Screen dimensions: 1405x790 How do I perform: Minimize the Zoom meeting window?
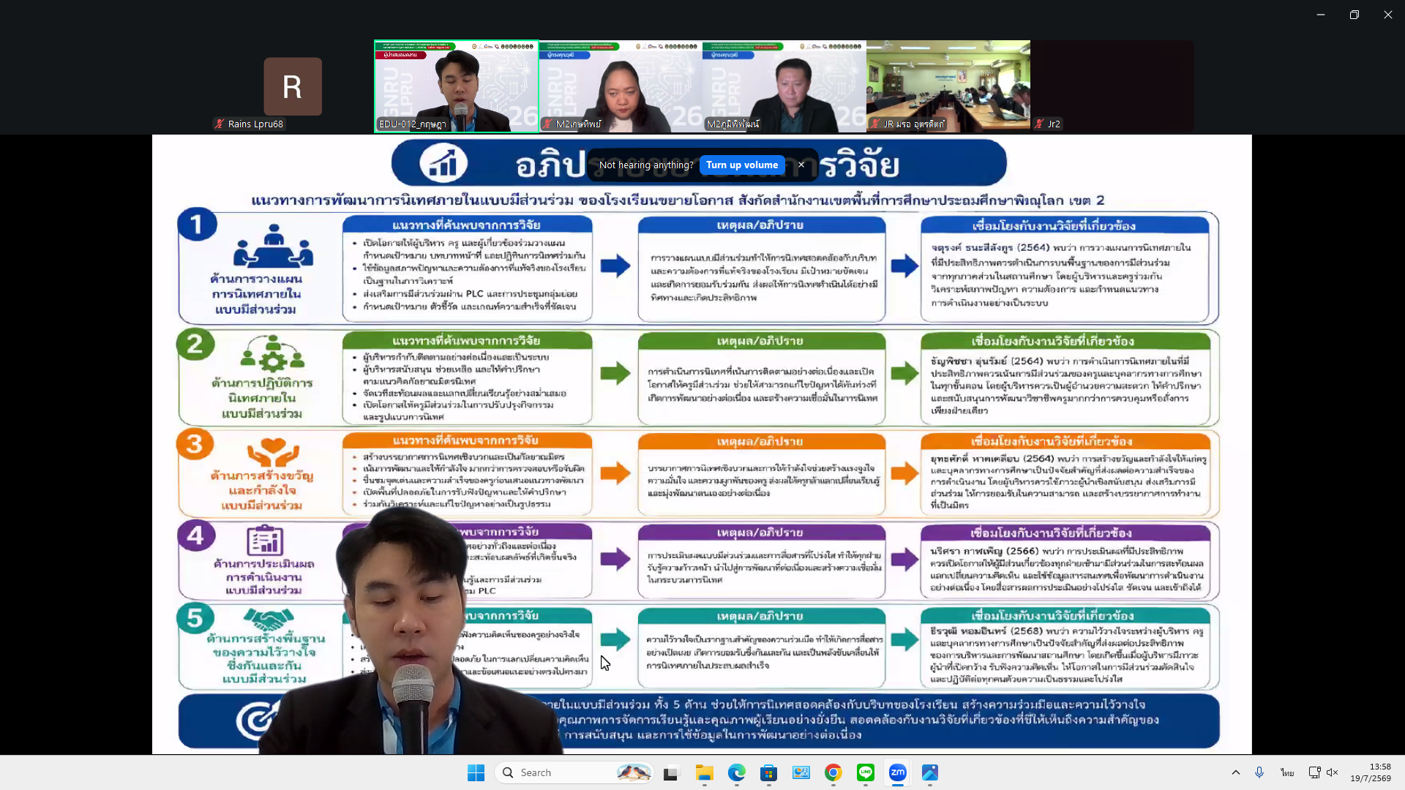click(x=1321, y=15)
